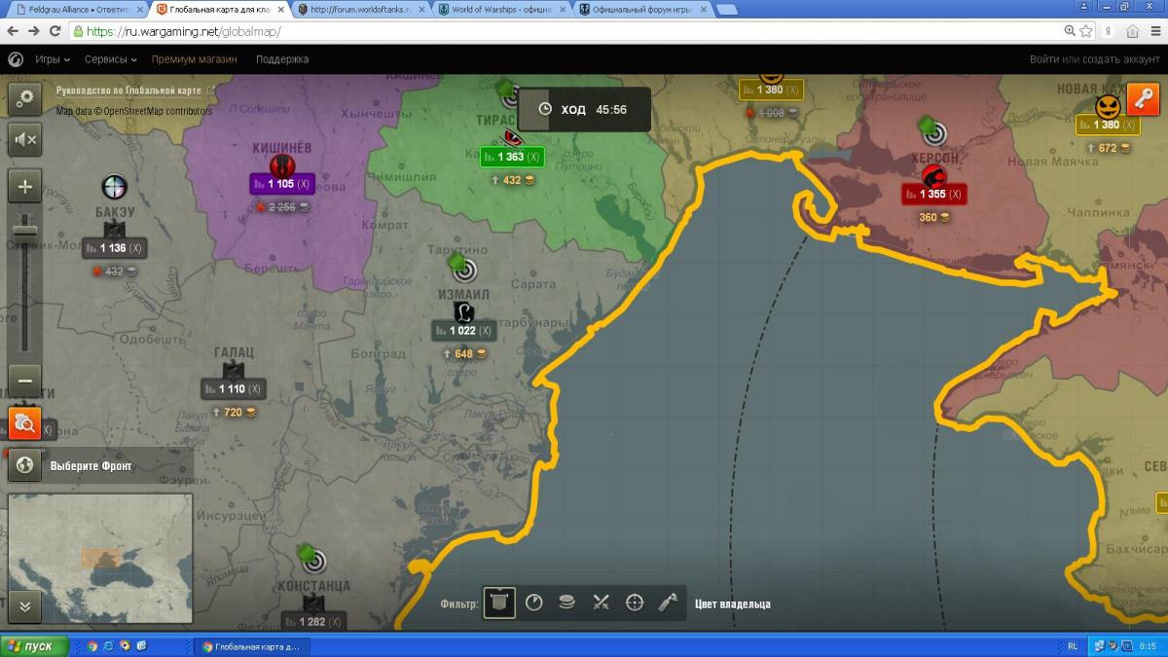Click the orange key login icon
Screen dimensions: 1168x657
1143,99
